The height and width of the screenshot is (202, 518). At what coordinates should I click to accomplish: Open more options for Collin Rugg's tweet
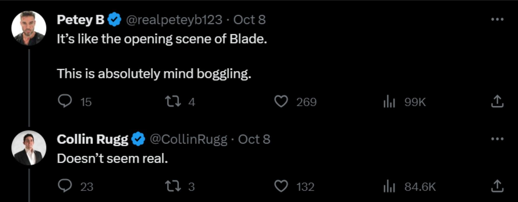tap(497, 139)
